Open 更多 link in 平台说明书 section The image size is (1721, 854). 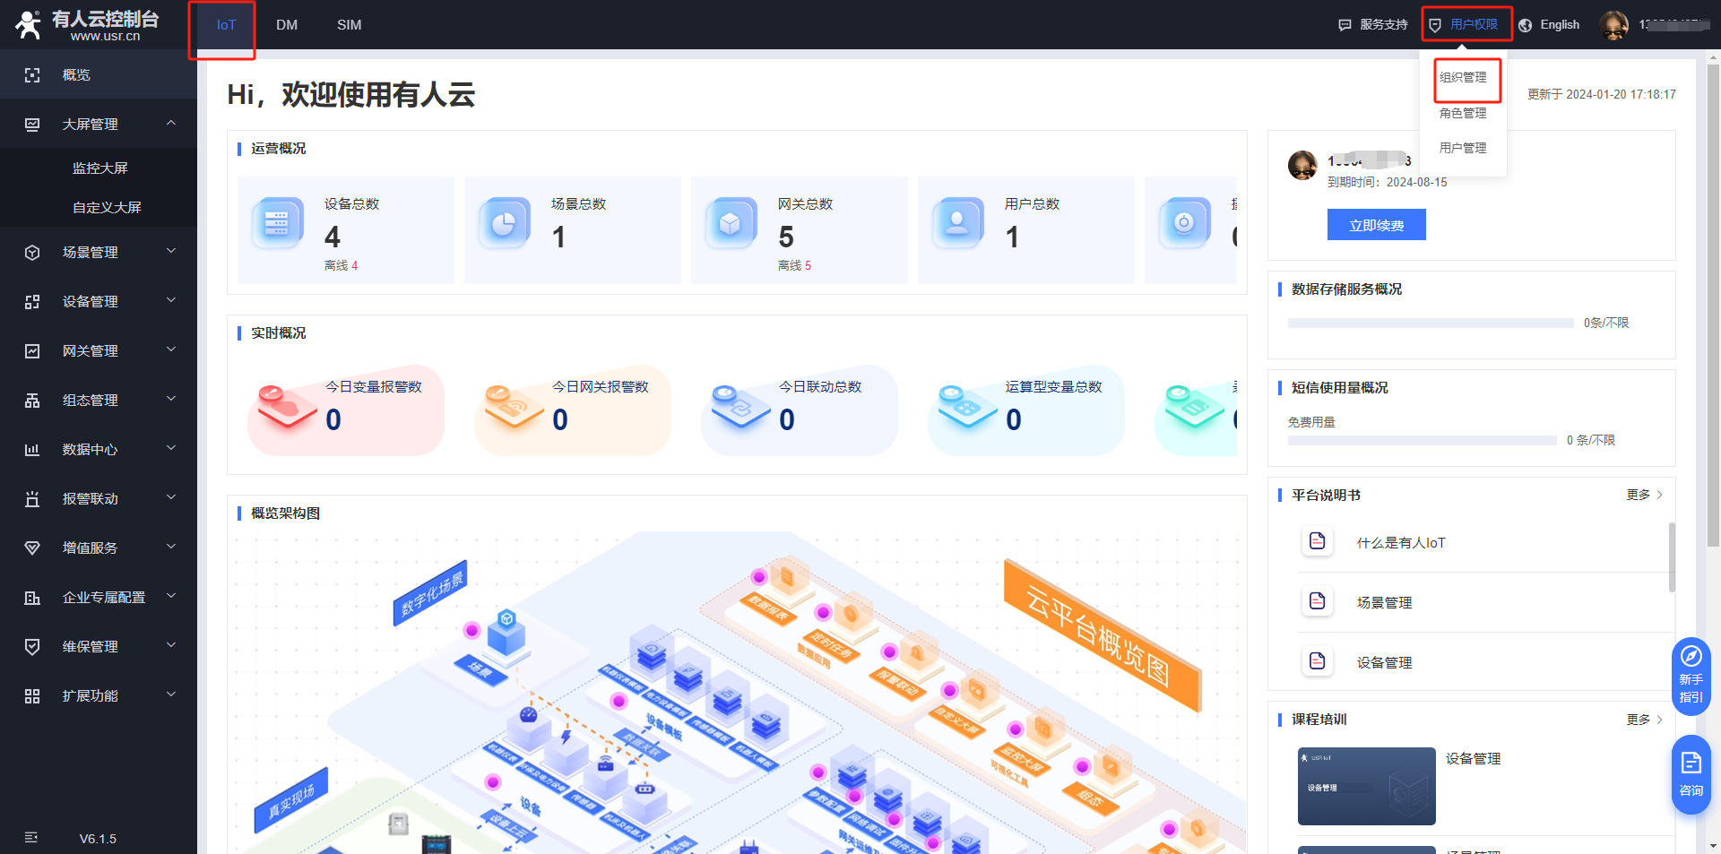[x=1644, y=495]
